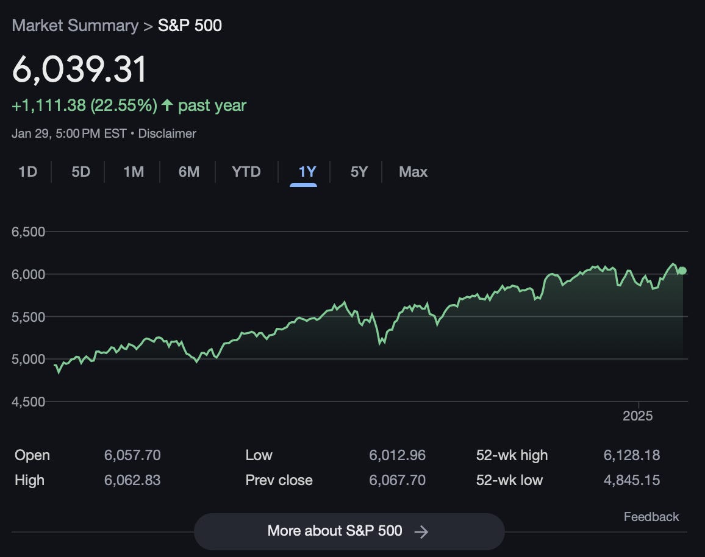The image size is (705, 557).
Task: Click the 52-wk high value 6,128.18
Action: [x=632, y=455]
